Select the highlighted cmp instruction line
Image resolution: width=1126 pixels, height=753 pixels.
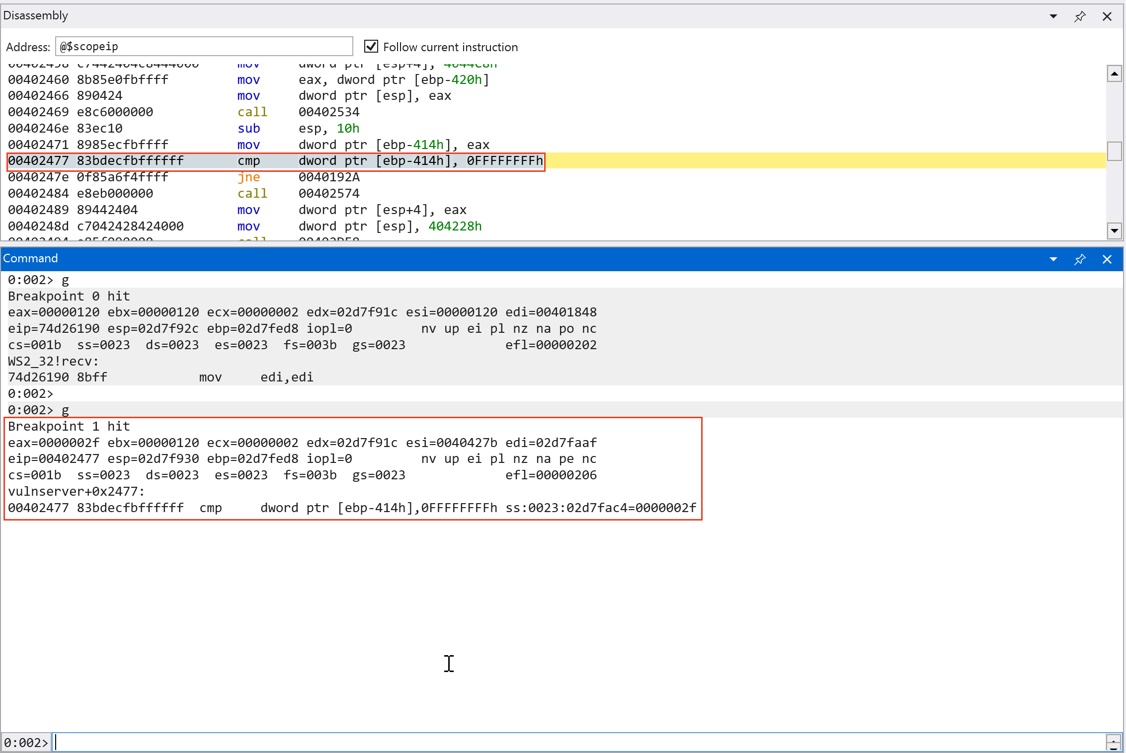276,161
